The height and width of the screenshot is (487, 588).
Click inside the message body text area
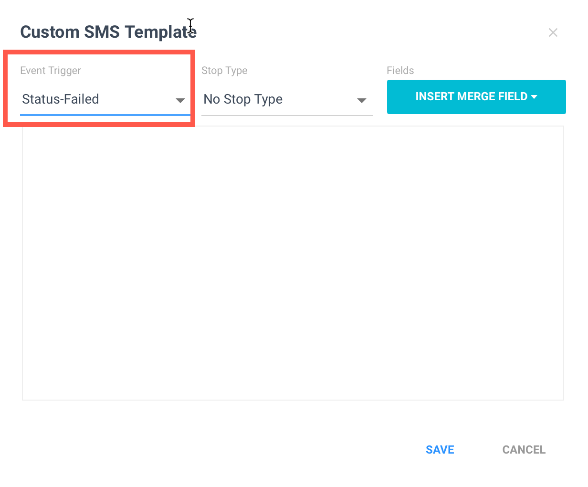pyautogui.click(x=293, y=263)
